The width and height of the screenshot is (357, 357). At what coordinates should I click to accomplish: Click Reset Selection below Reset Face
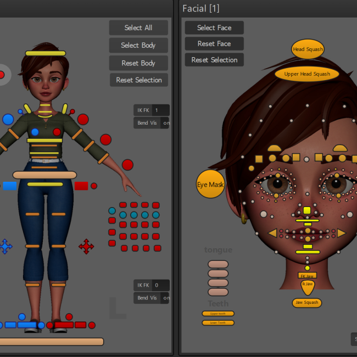tap(214, 60)
